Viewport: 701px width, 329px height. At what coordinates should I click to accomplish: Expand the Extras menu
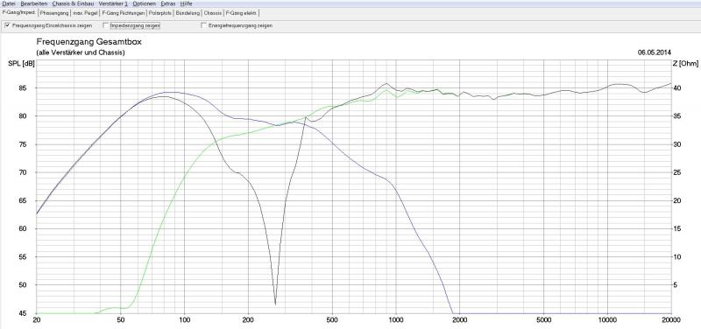tap(168, 3)
